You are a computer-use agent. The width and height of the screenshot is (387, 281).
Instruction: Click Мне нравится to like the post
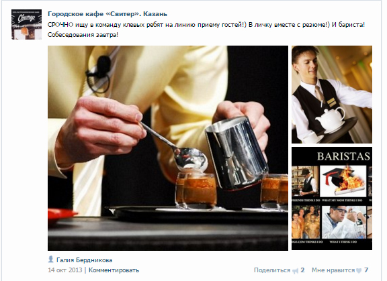click(333, 270)
